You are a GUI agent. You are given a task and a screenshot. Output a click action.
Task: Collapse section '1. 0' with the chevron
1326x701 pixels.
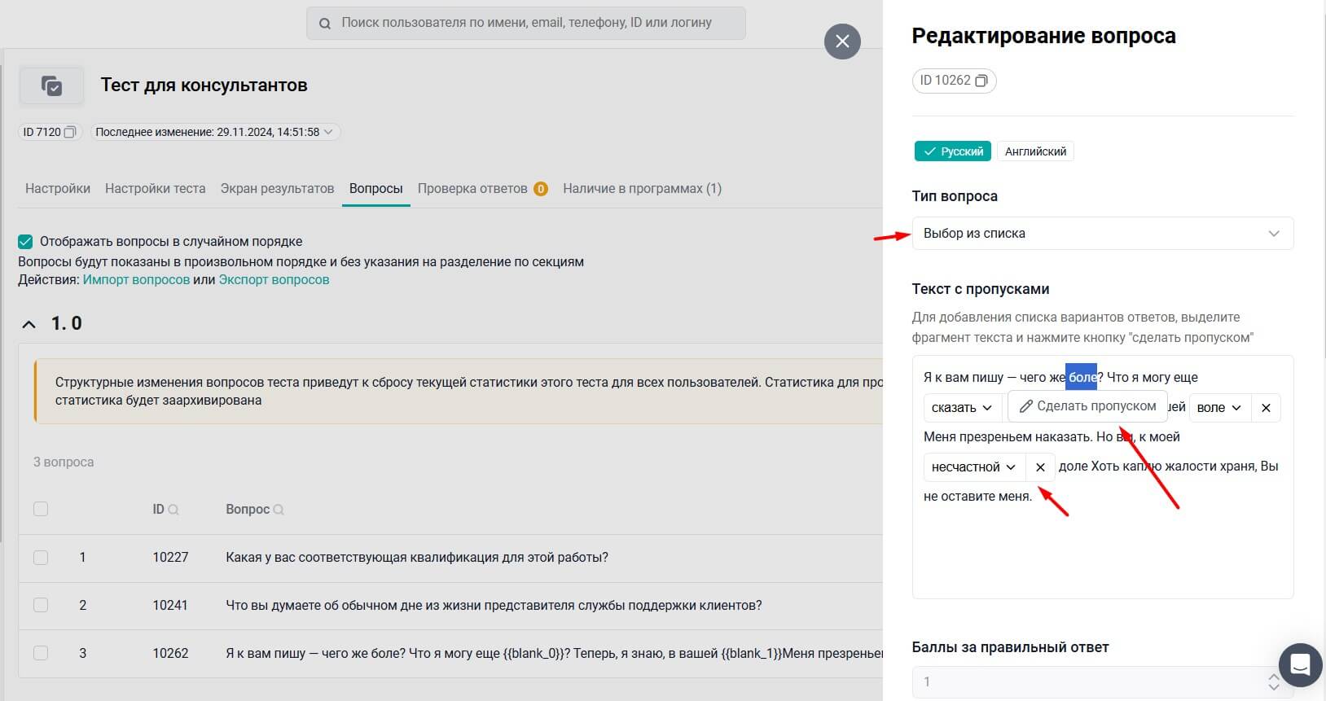(29, 324)
